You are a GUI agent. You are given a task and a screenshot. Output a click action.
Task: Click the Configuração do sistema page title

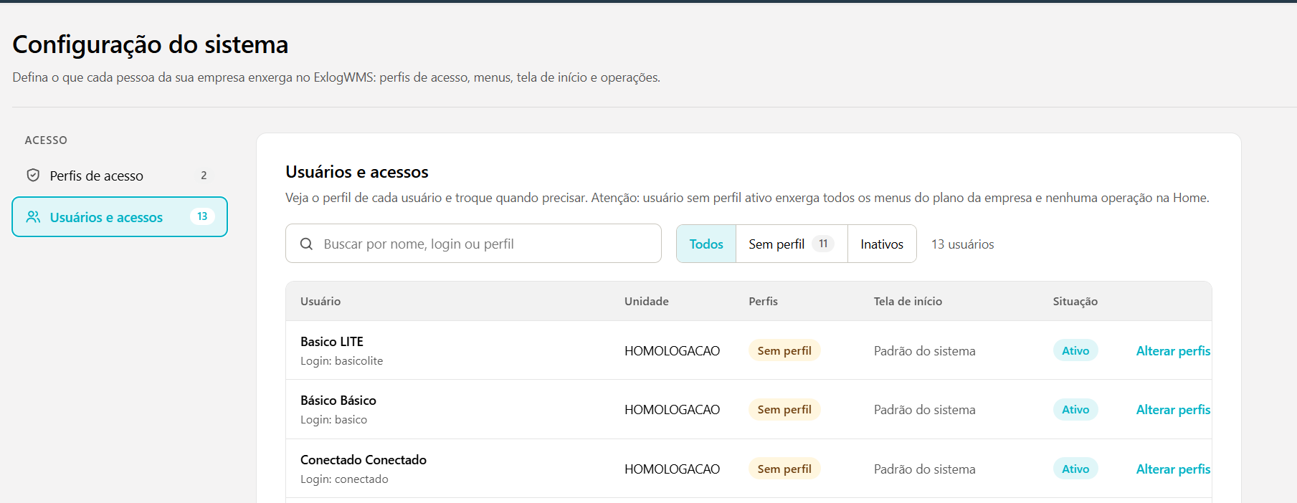coord(151,44)
